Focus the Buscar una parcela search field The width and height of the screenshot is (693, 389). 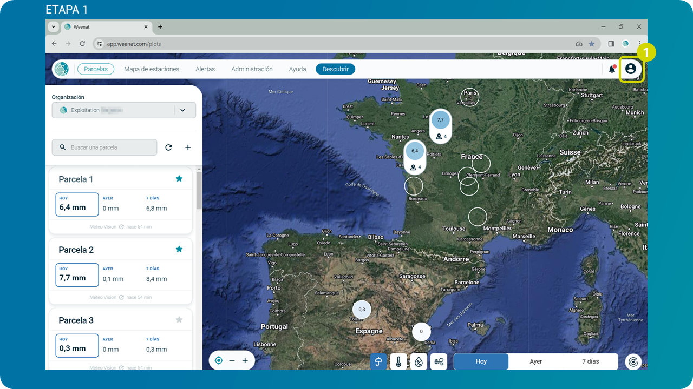pyautogui.click(x=104, y=147)
